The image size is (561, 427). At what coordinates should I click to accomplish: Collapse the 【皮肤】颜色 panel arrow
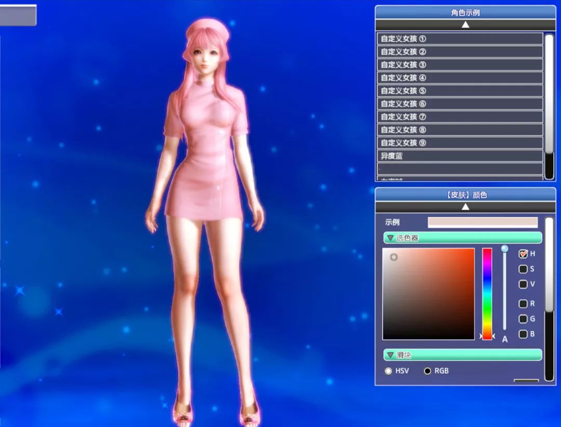[x=465, y=207]
